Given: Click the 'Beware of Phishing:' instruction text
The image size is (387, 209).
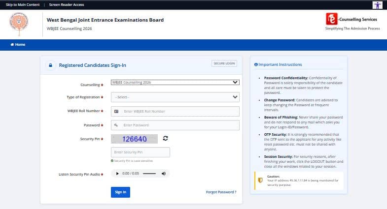Looking at the screenshot, I should [281, 117].
